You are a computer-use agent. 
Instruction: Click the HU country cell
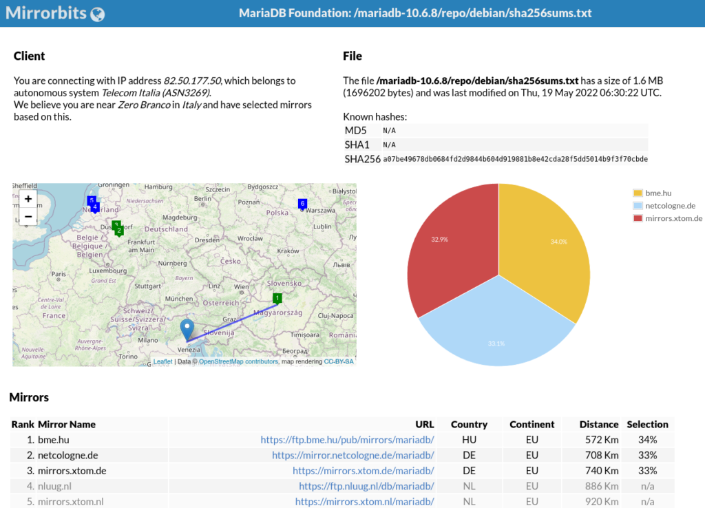[469, 440]
